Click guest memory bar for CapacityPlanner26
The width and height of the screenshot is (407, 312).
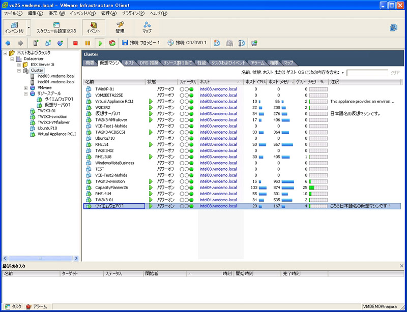[318, 188]
